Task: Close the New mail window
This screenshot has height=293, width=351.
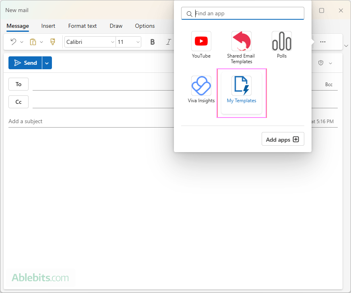Action: pos(341,10)
